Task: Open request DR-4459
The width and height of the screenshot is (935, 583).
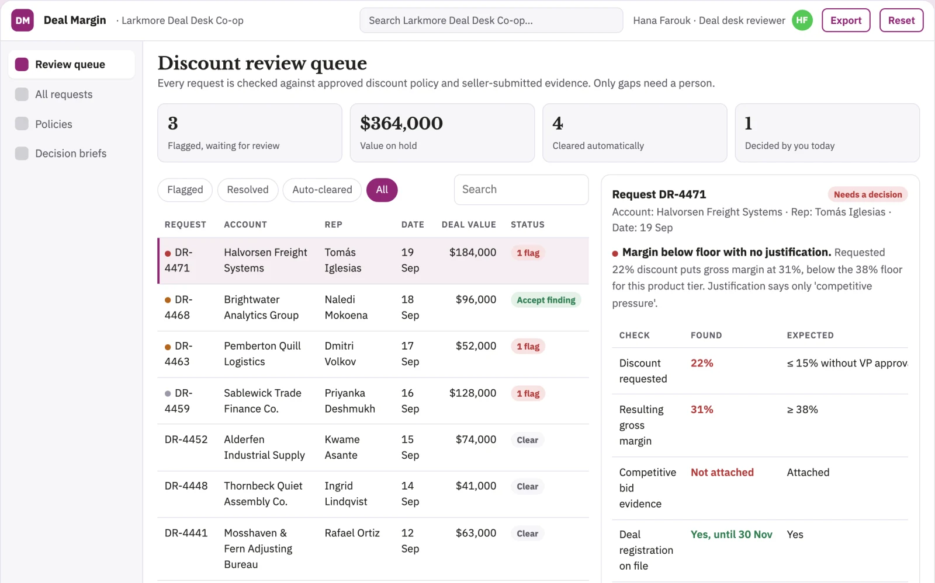Action: point(373,401)
